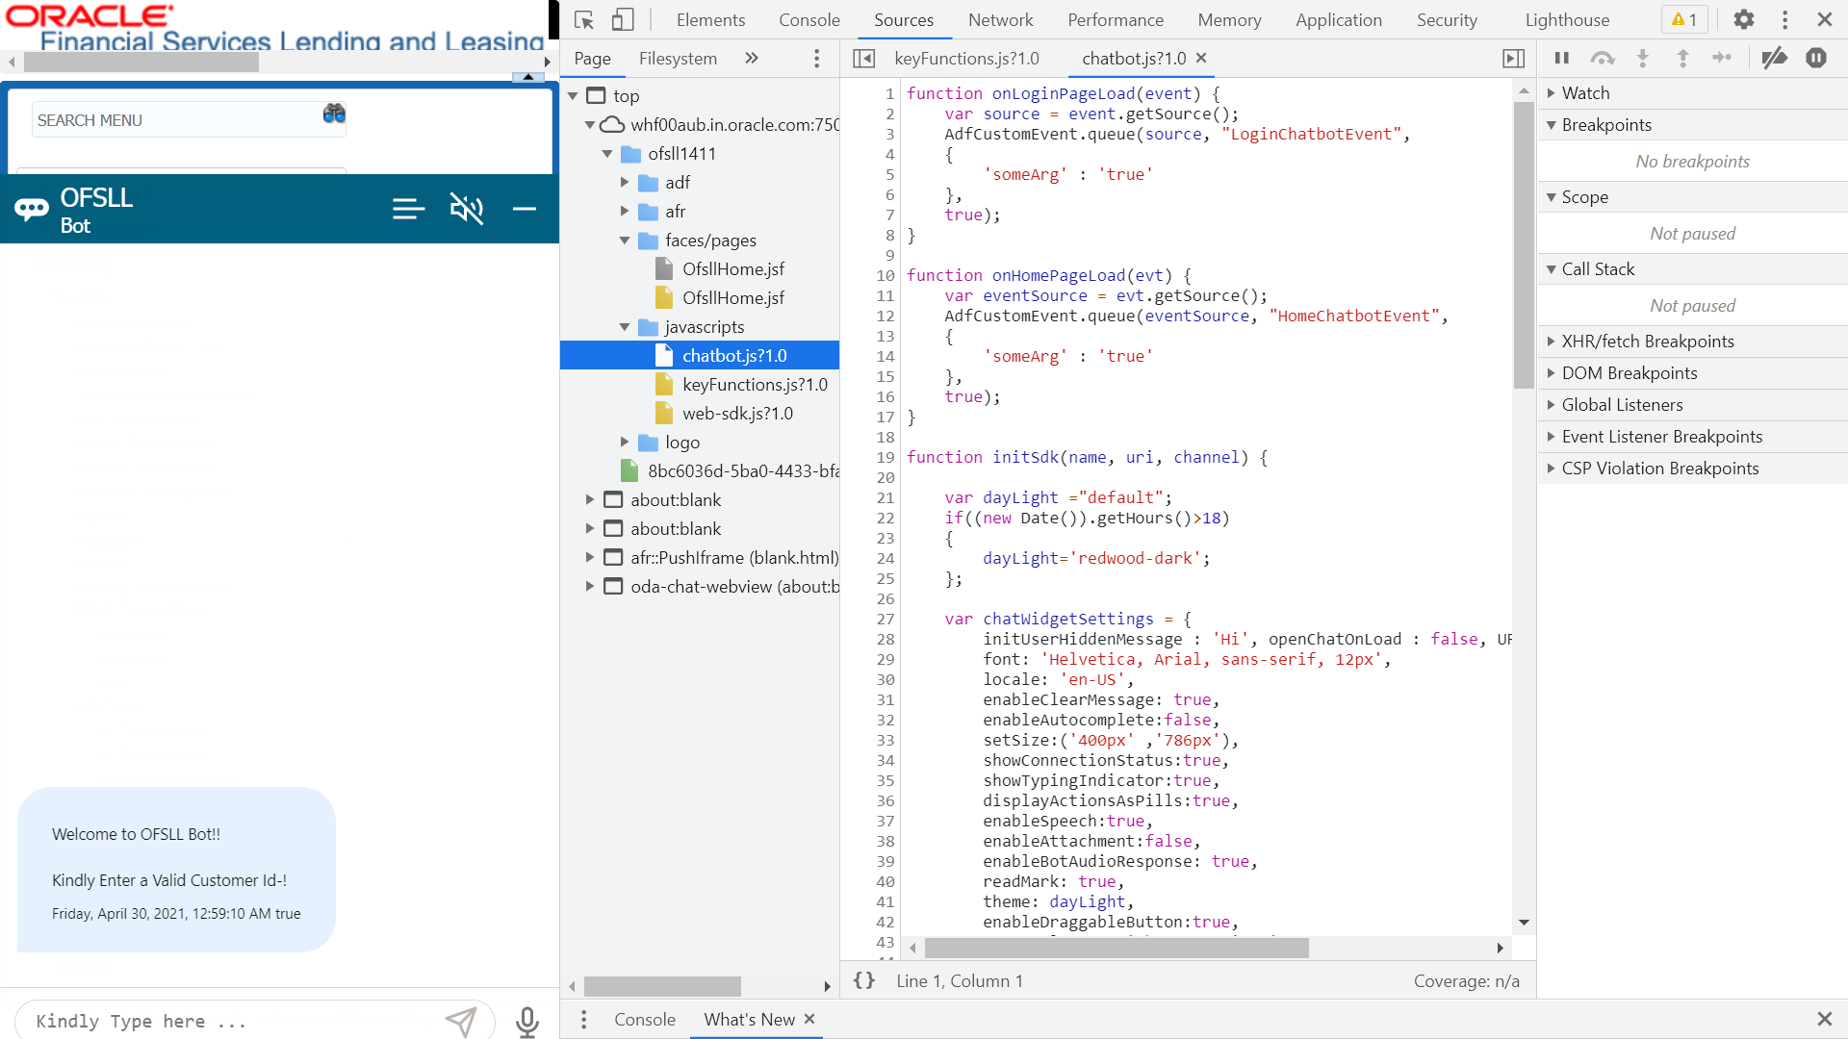This screenshot has height=1039, width=1848.
Task: Pretty print the chatbot.js source
Action: pos(864,980)
